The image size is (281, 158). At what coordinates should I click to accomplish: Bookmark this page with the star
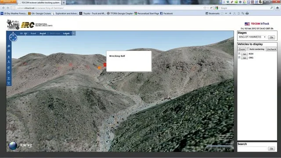[x=205, y=8]
